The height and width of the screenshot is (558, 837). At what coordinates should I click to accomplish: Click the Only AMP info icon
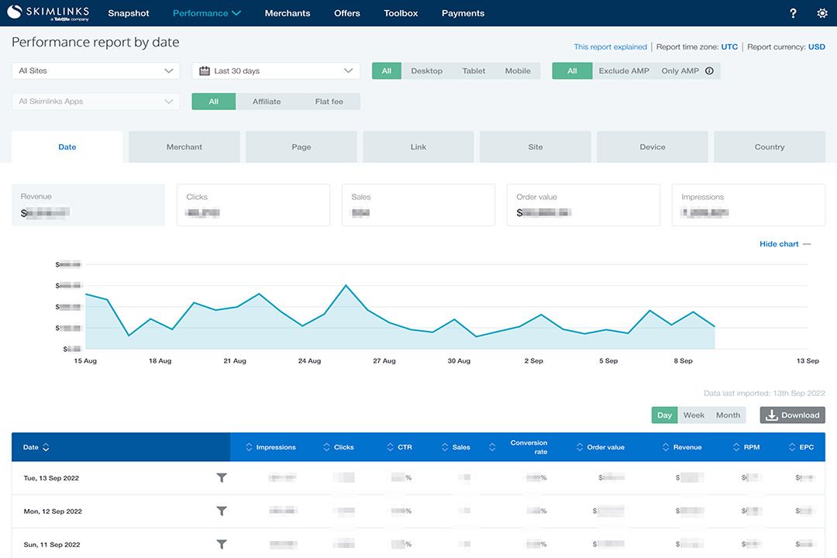(709, 71)
